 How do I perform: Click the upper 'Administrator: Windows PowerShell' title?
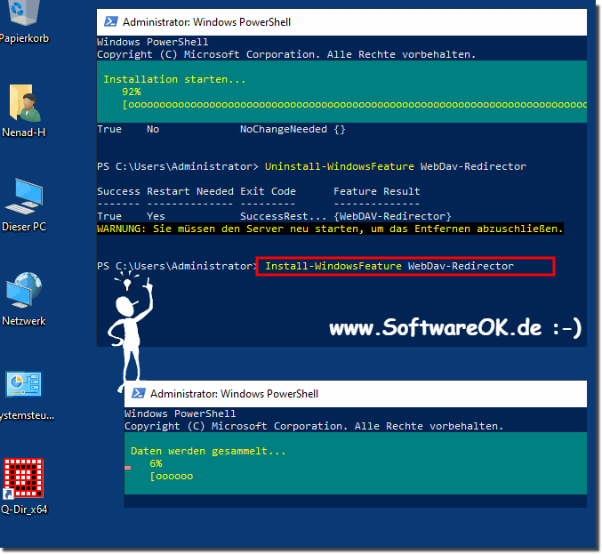(206, 22)
